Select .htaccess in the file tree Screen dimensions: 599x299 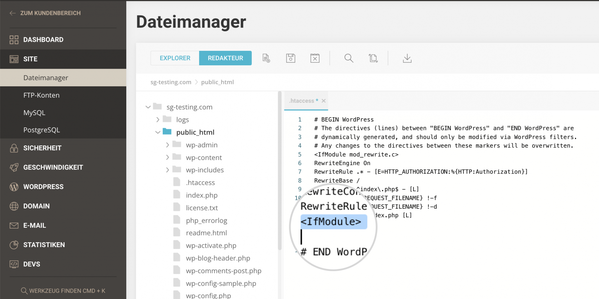point(200,183)
